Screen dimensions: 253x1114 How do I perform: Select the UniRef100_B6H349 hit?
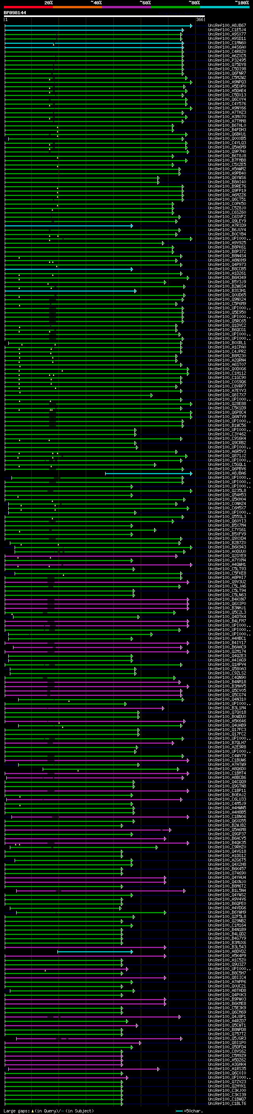(227, 278)
